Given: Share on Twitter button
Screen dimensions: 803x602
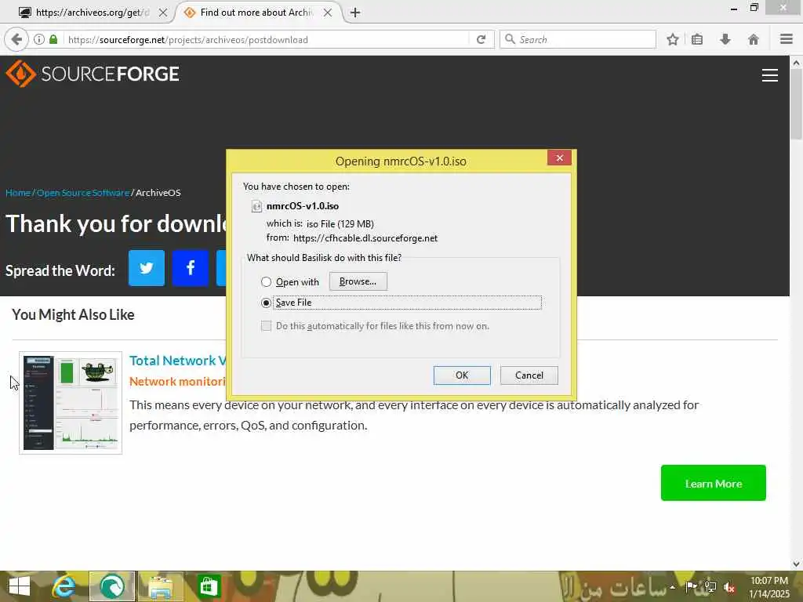Looking at the screenshot, I should 147,268.
